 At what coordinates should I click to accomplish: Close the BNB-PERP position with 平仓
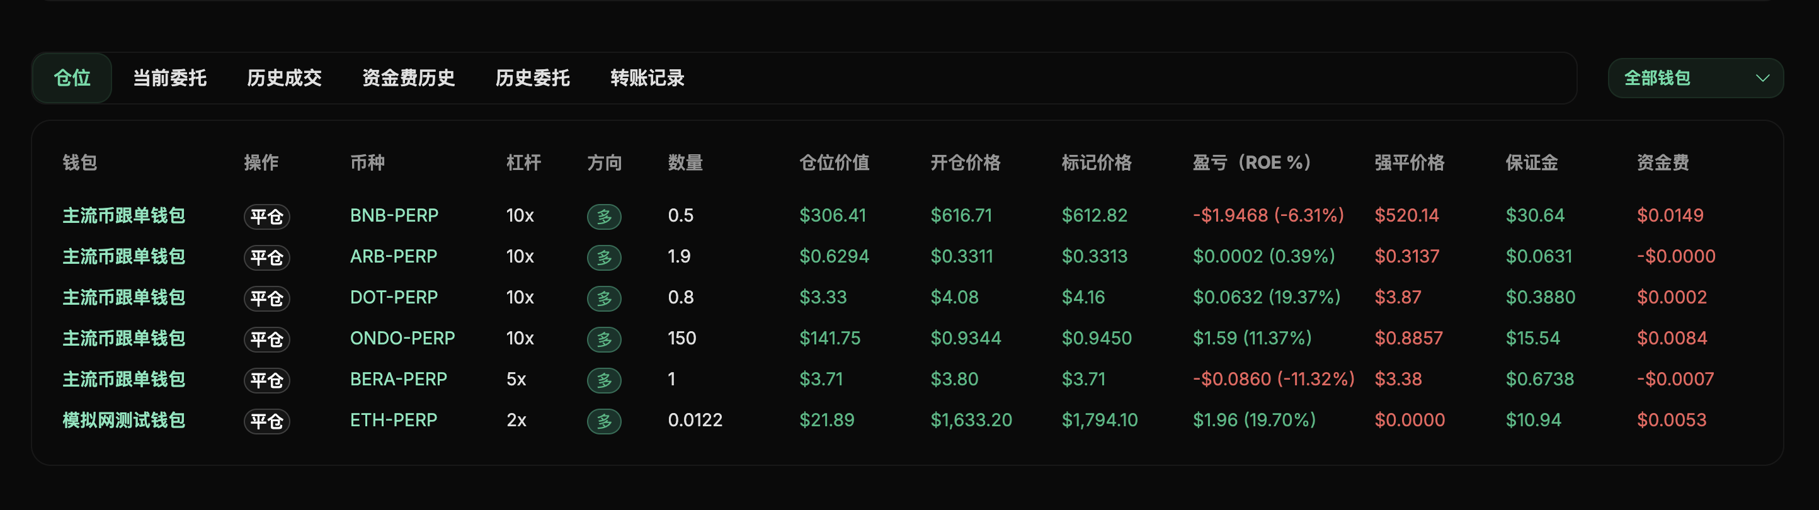pyautogui.click(x=267, y=216)
